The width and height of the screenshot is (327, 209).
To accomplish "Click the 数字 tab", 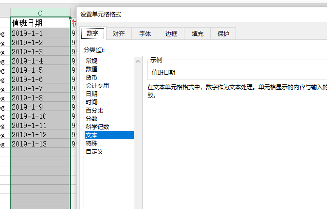I will click(x=92, y=33).
